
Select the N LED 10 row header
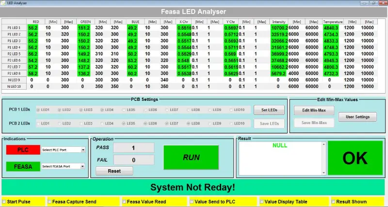point(14,87)
